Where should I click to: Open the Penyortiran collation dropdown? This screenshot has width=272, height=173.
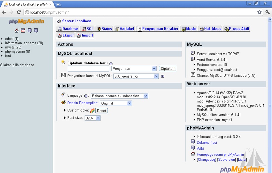[134, 69]
